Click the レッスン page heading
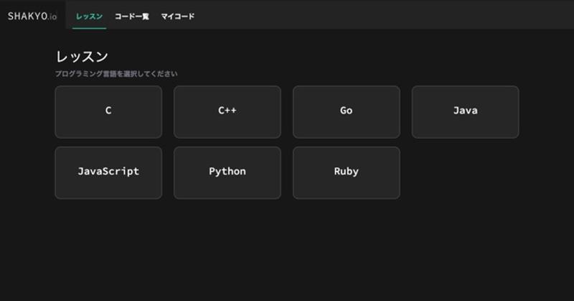The width and height of the screenshot is (574, 301). pyautogui.click(x=82, y=57)
